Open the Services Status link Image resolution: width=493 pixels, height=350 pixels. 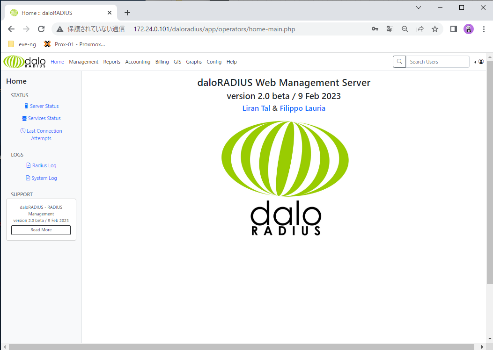tap(44, 118)
